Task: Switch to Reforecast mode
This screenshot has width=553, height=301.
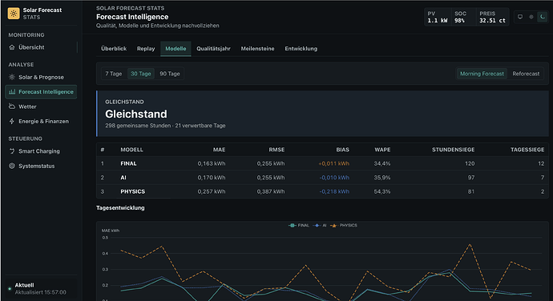Action: pos(526,74)
